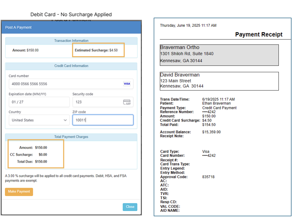The width and height of the screenshot is (292, 218).
Task: Click the Reference Number ••••4242 value
Action: click(x=209, y=112)
